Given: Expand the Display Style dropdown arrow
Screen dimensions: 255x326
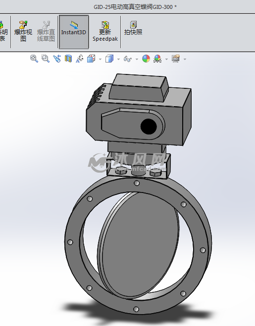Looking at the screenshot, I should (x=118, y=59).
